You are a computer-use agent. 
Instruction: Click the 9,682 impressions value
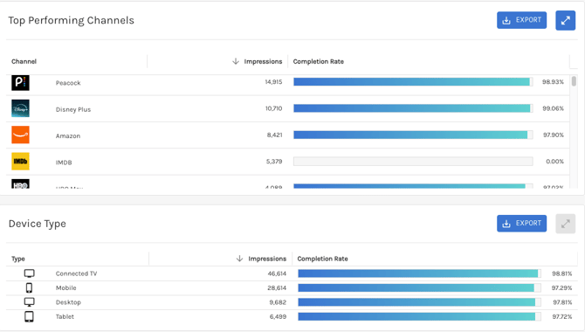(x=278, y=302)
